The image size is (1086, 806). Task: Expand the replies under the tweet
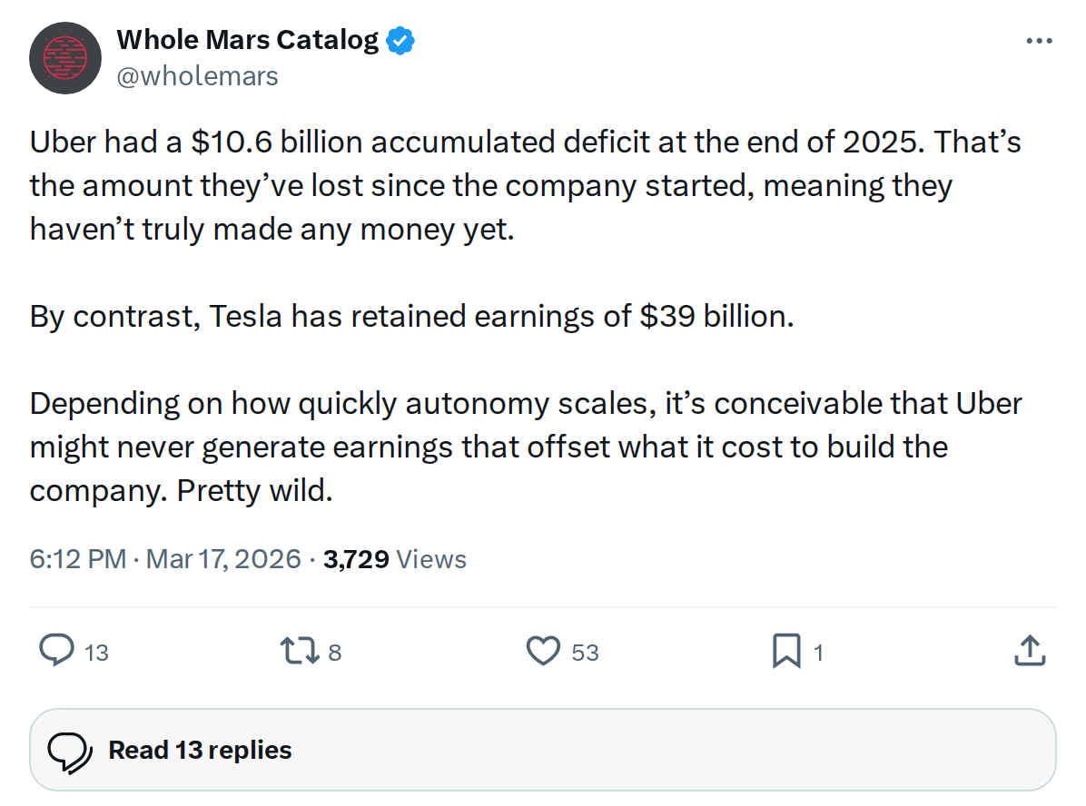(199, 750)
